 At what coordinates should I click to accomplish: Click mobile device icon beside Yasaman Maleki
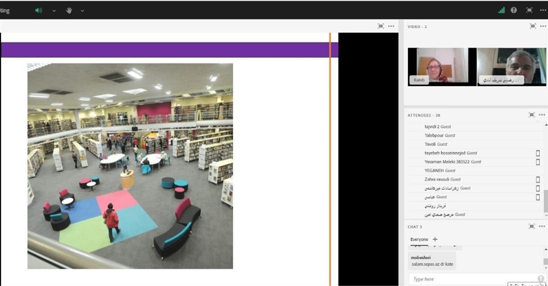coord(538,162)
